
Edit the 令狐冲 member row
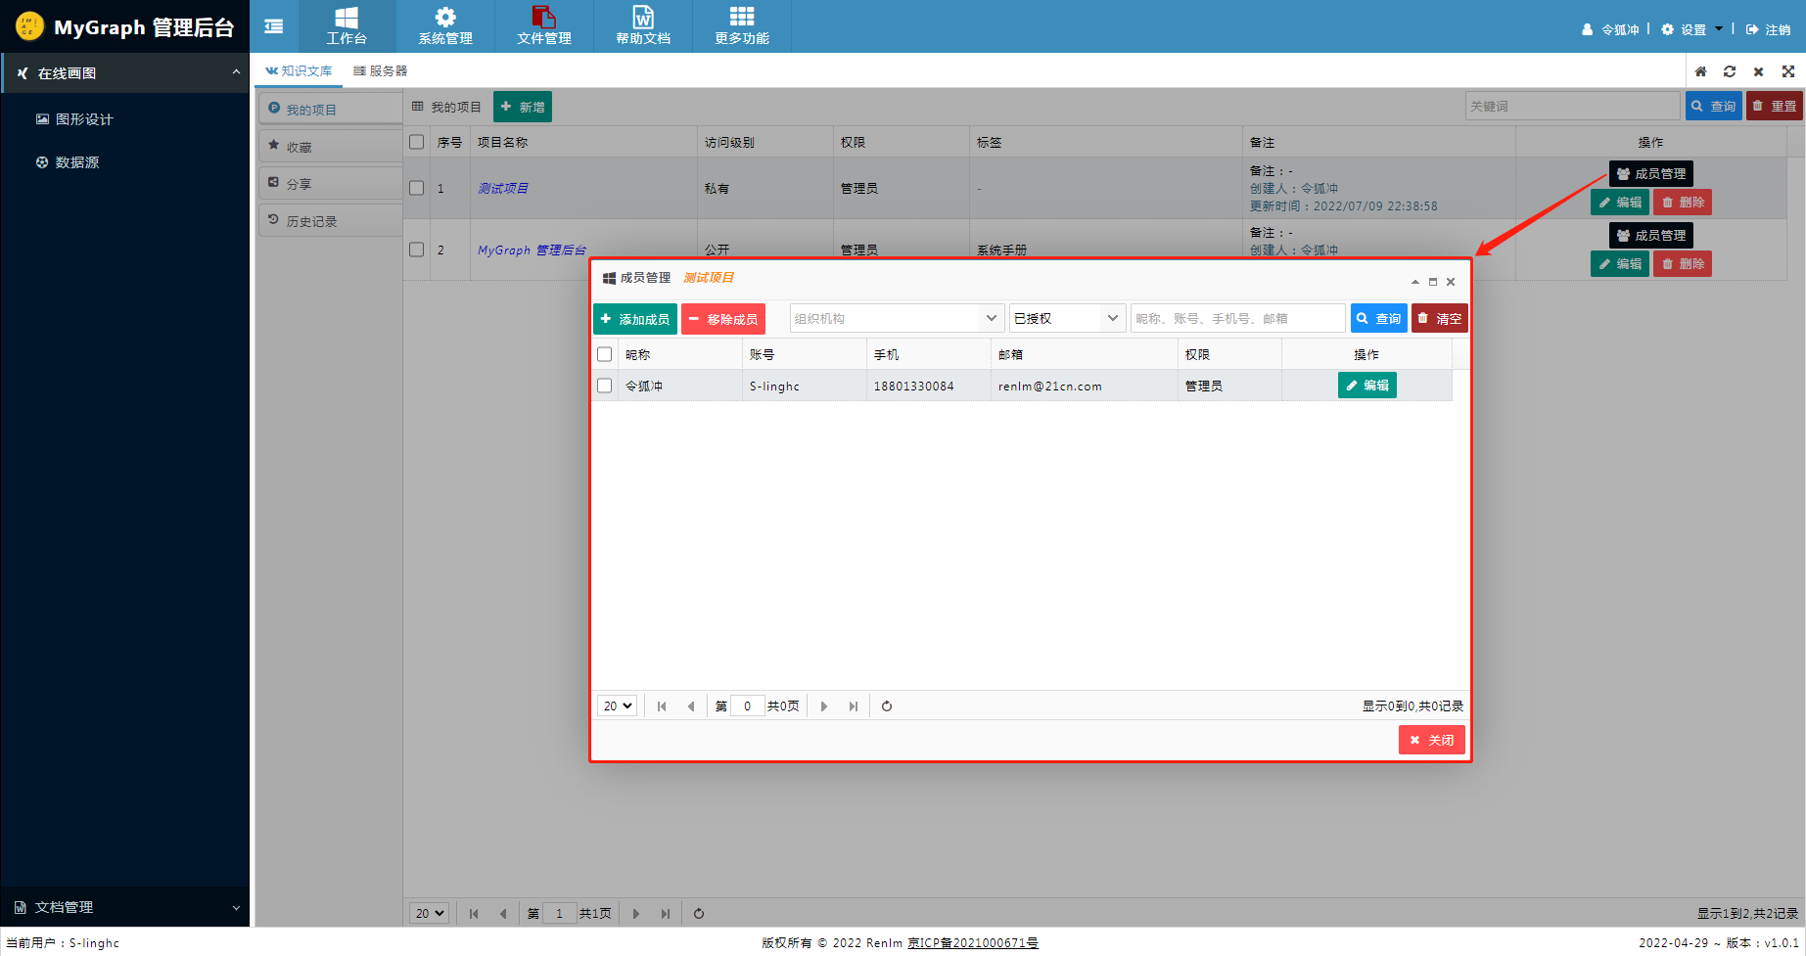(1367, 386)
